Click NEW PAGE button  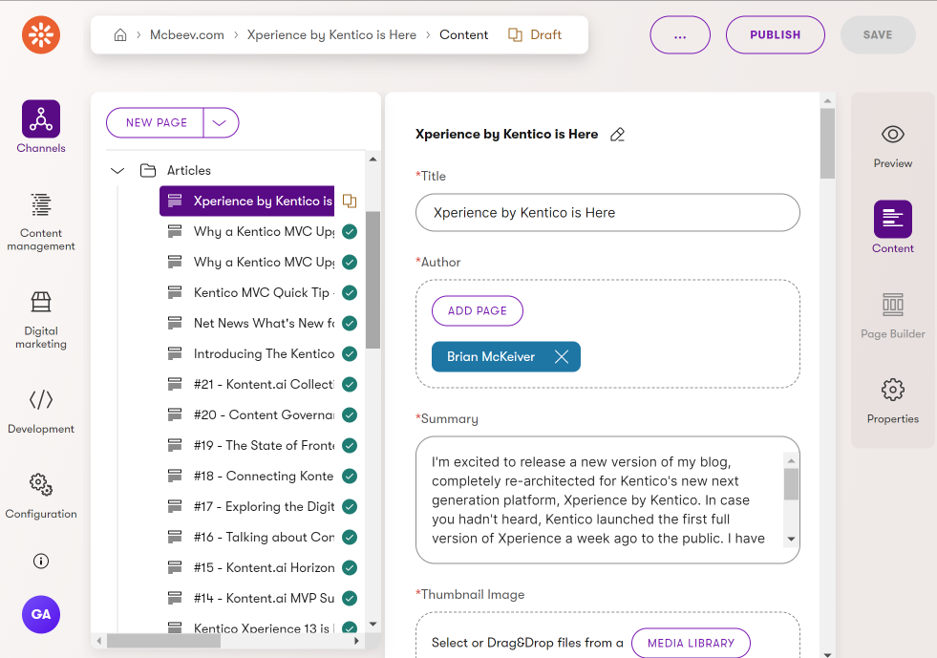click(x=156, y=122)
